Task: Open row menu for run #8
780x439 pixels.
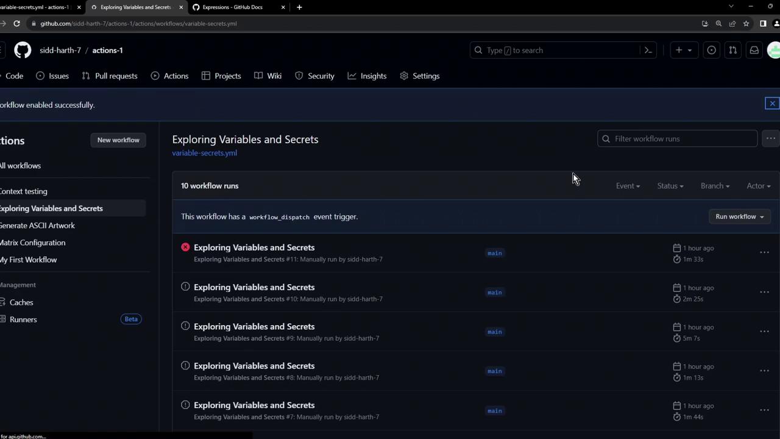Action: (764, 371)
